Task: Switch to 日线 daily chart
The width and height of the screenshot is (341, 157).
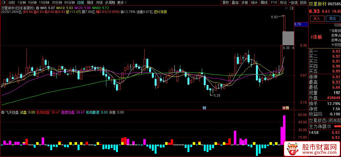Action: (x=81, y=3)
